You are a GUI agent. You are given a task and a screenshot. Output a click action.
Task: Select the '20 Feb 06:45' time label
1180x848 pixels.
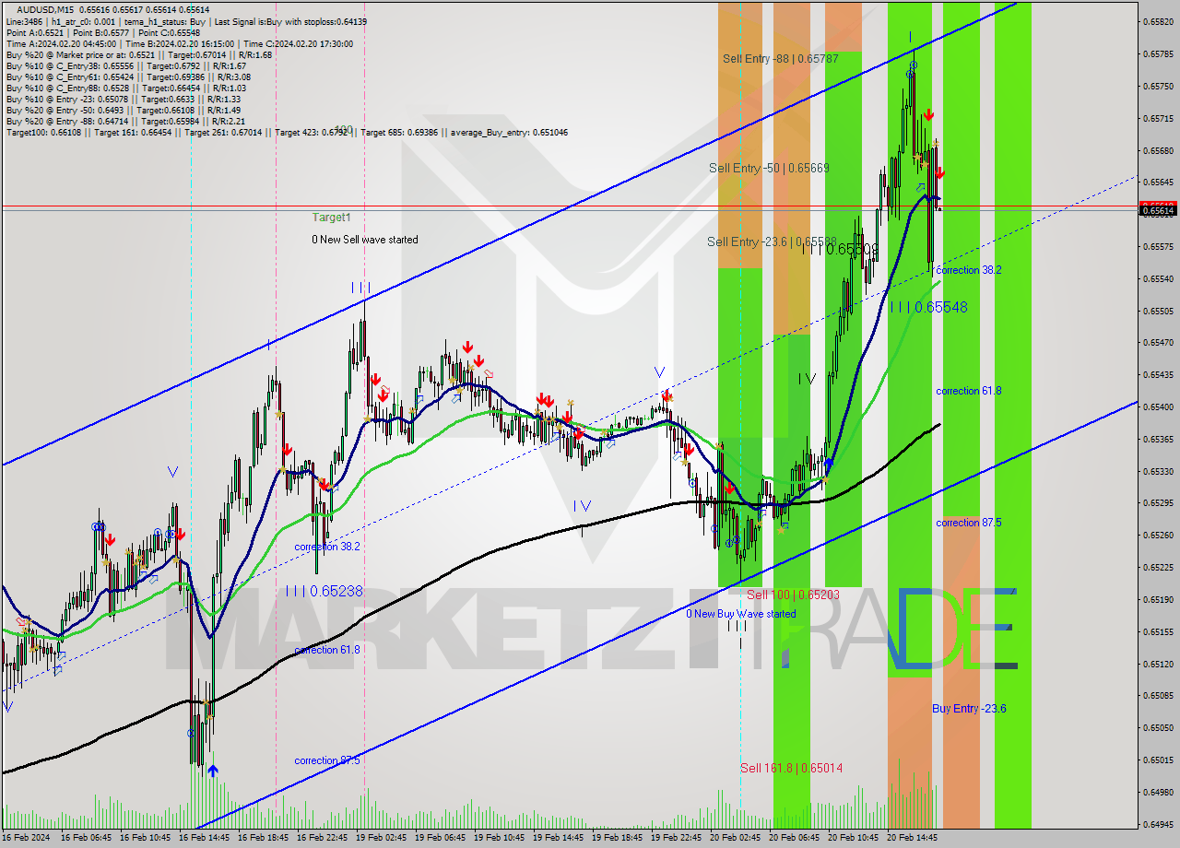click(x=795, y=838)
